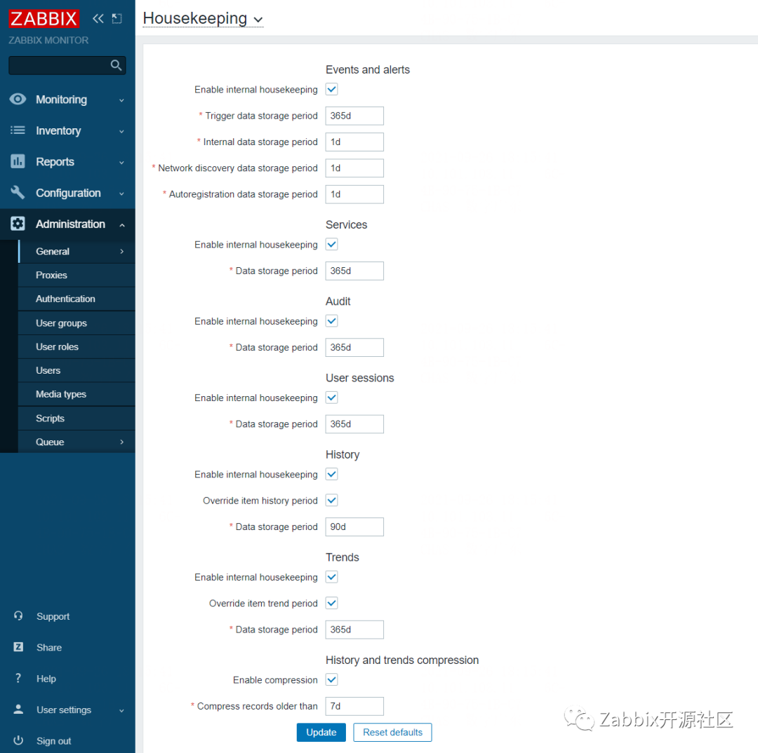
Task: Open Queue submenu arrow
Action: coord(122,442)
